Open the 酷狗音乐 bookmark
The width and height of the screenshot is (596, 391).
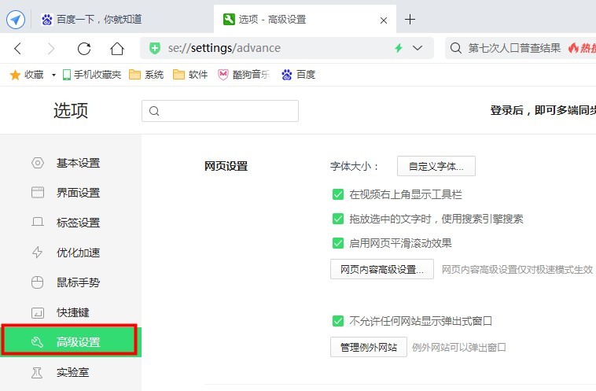[x=244, y=75]
